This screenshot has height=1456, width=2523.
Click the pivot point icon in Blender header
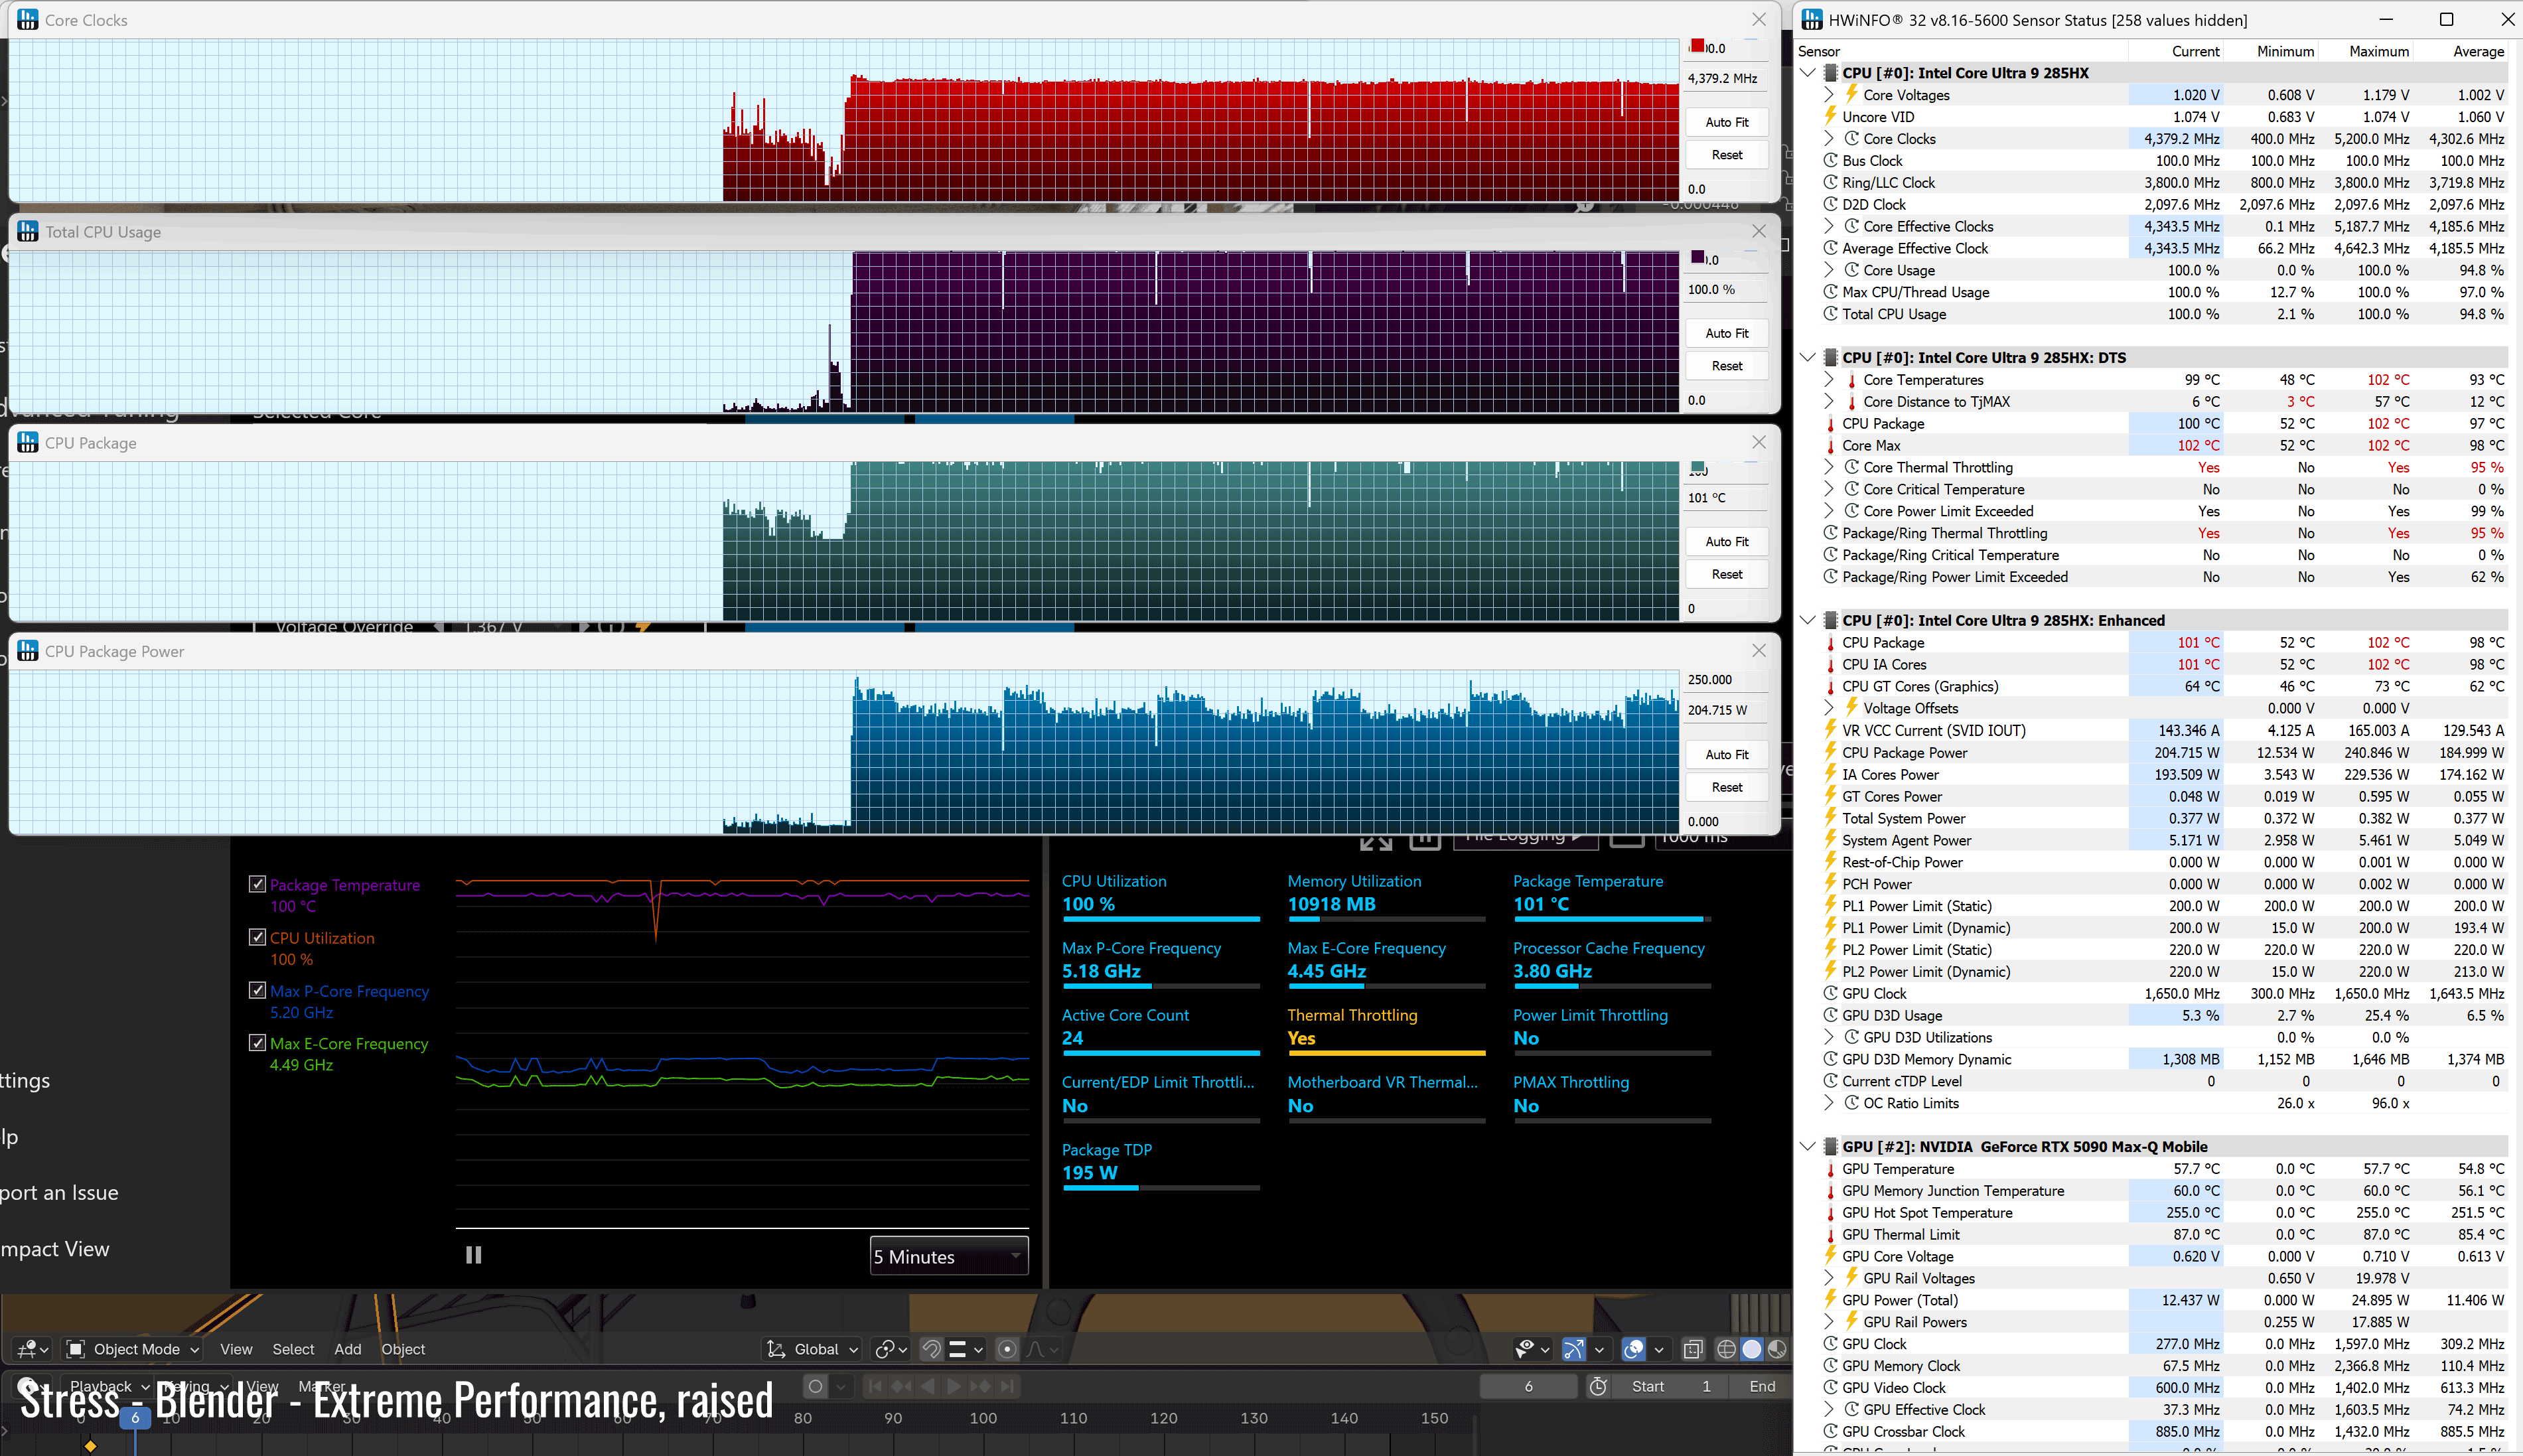click(x=890, y=1349)
